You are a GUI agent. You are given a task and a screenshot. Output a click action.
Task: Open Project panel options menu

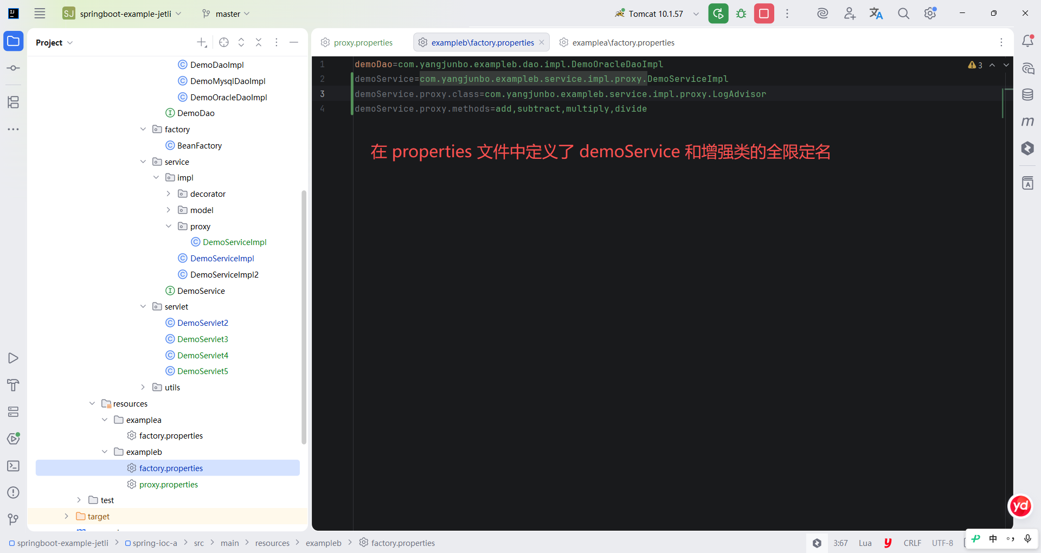[277, 42]
